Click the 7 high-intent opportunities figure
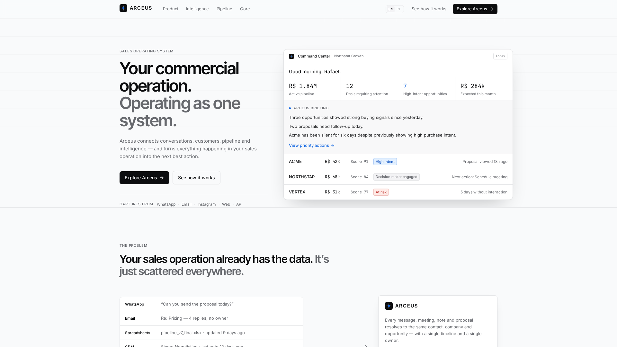The image size is (617, 347). pyautogui.click(x=405, y=86)
